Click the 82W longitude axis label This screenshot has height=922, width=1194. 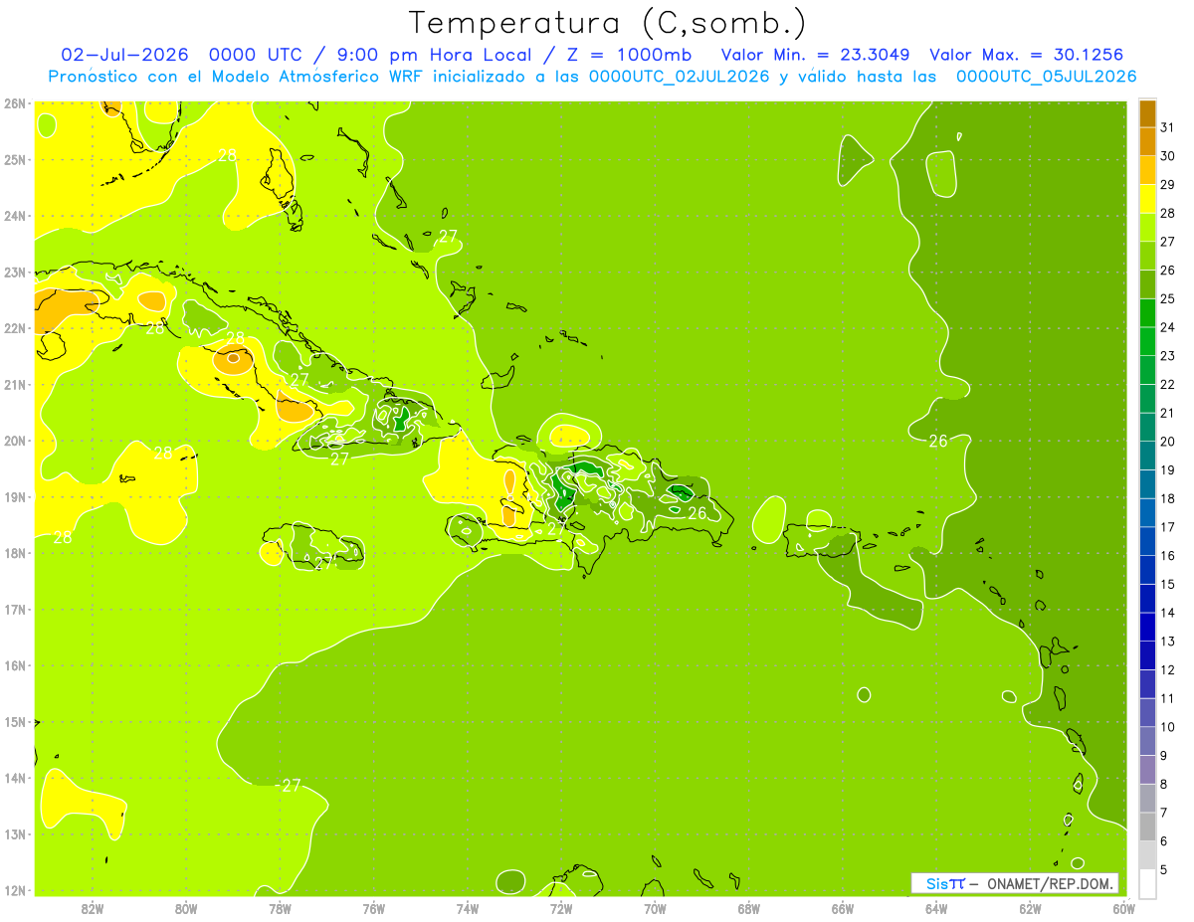click(92, 908)
